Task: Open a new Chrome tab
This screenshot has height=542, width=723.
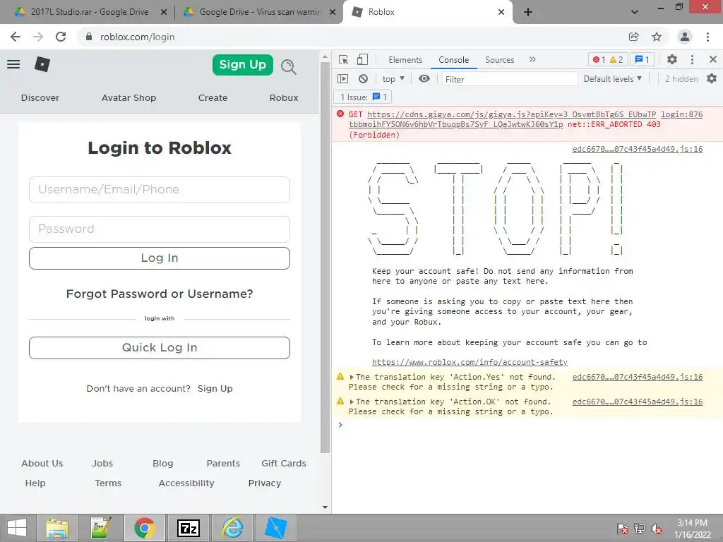Action: pos(528,12)
